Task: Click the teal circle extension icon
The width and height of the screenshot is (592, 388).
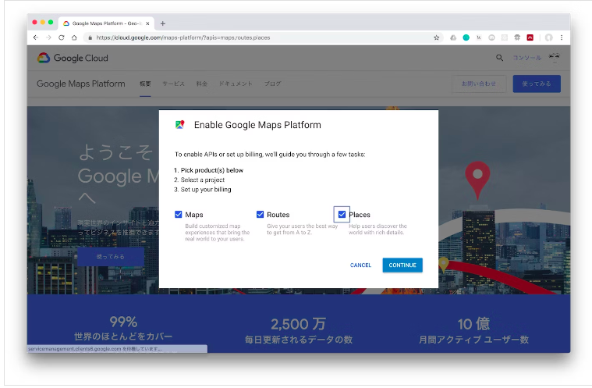Action: (x=466, y=37)
